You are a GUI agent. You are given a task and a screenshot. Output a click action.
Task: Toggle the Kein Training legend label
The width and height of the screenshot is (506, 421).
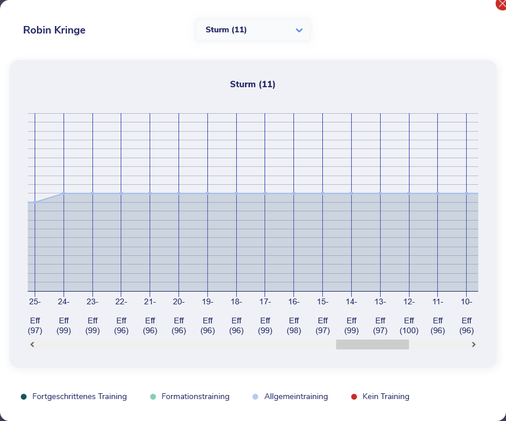(386, 397)
